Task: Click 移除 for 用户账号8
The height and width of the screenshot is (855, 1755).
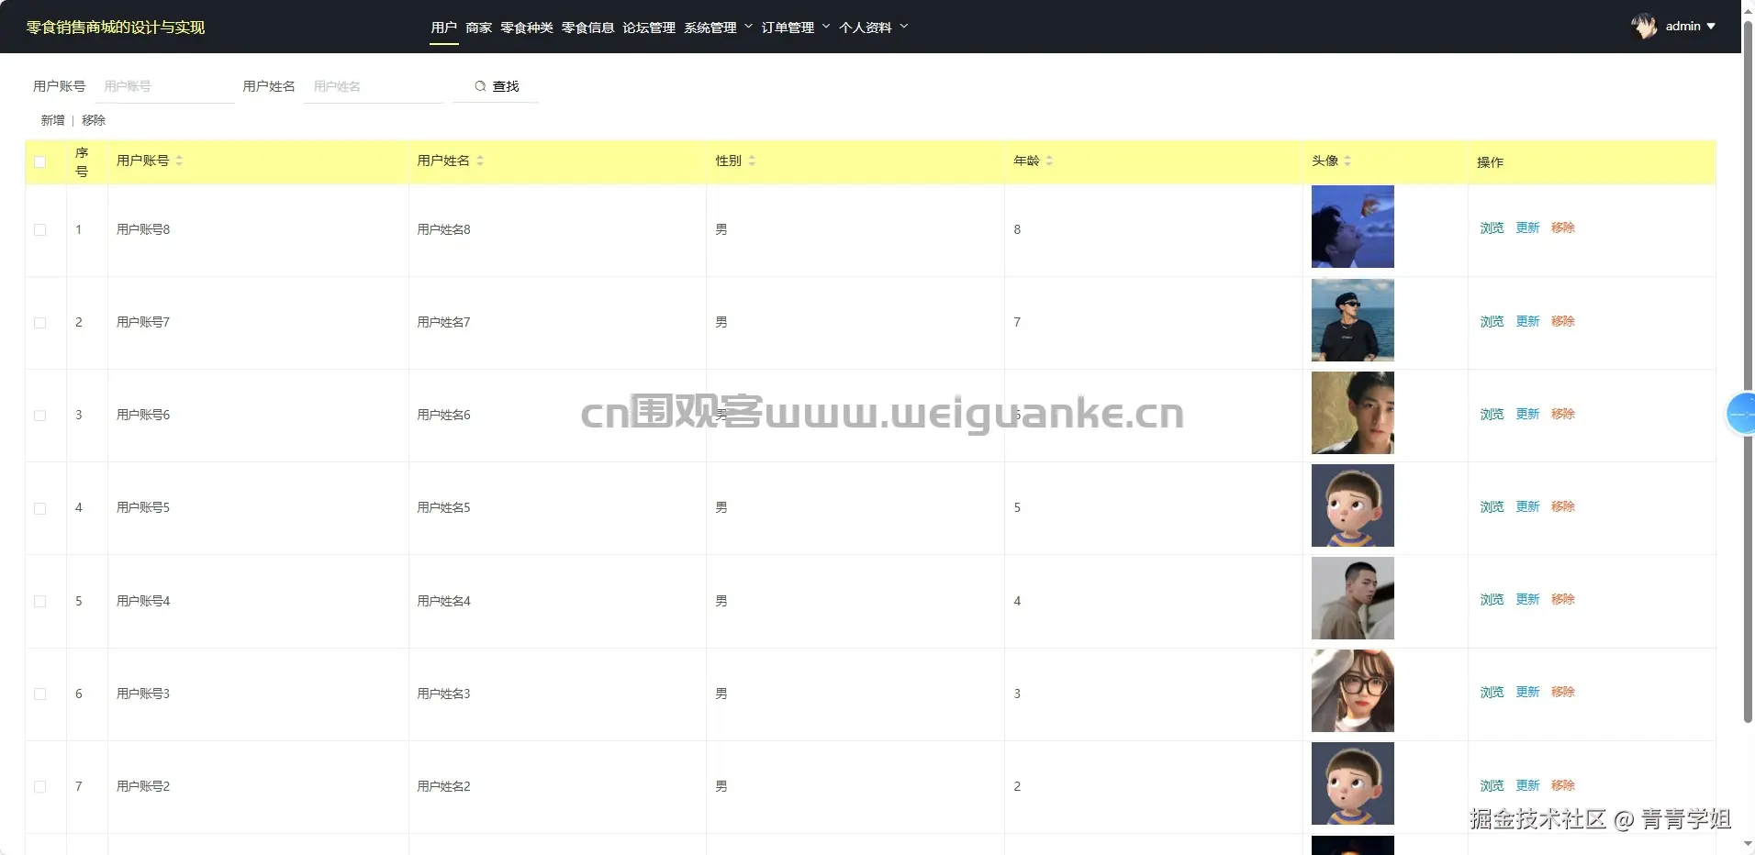Action: click(x=1563, y=228)
